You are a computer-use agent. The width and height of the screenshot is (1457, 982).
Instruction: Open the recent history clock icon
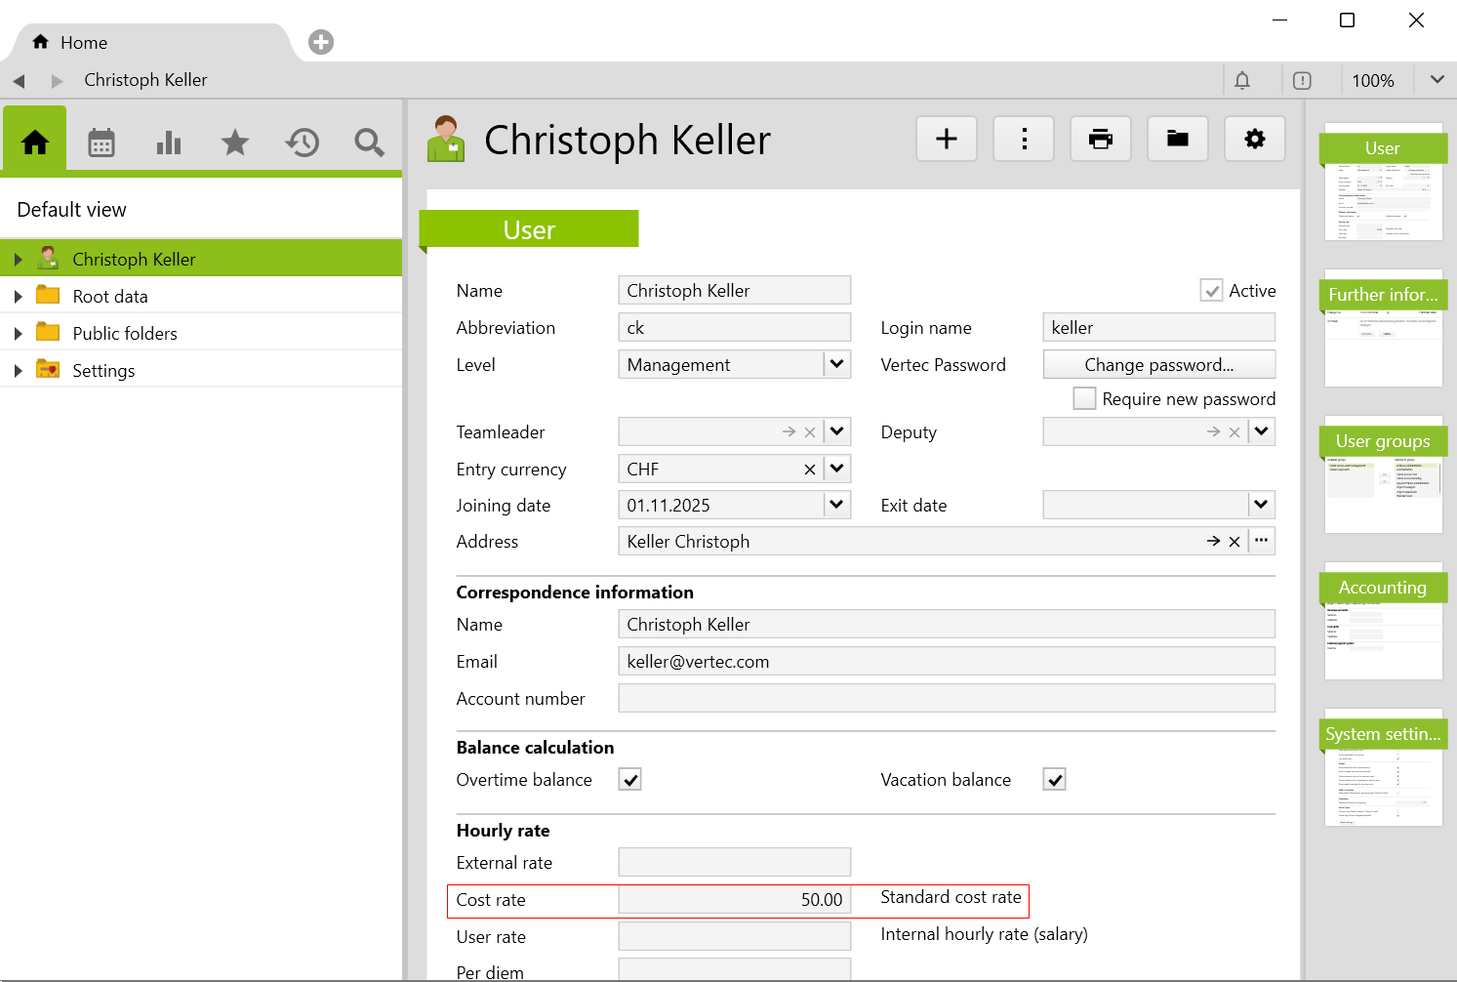point(303,143)
